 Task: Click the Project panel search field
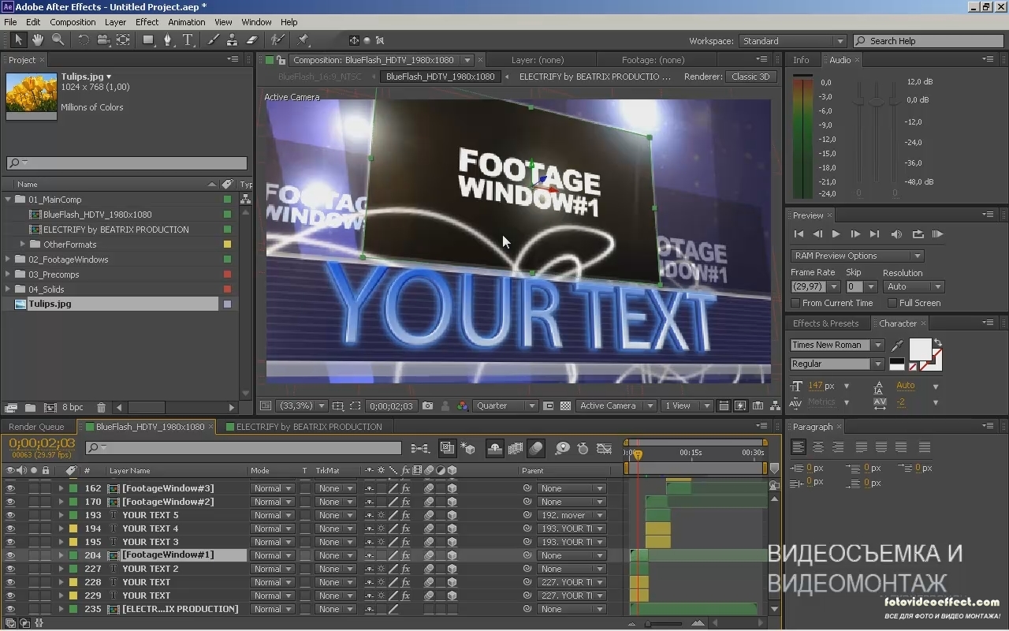(x=127, y=163)
